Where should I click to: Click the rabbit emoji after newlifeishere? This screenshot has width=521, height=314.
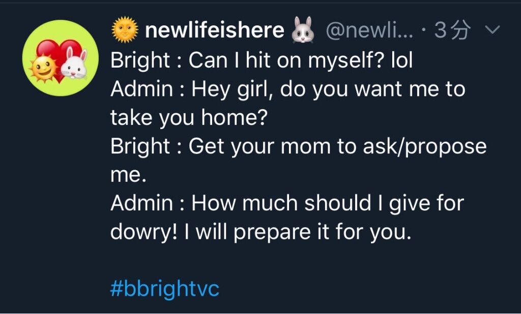pyautogui.click(x=303, y=30)
